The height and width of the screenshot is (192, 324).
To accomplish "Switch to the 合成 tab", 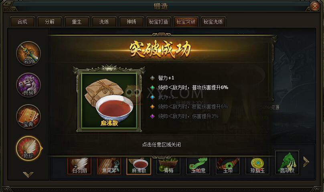I will (x=22, y=22).
